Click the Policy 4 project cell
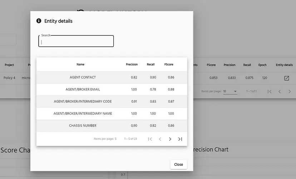The height and width of the screenshot is (179, 296). (9, 78)
